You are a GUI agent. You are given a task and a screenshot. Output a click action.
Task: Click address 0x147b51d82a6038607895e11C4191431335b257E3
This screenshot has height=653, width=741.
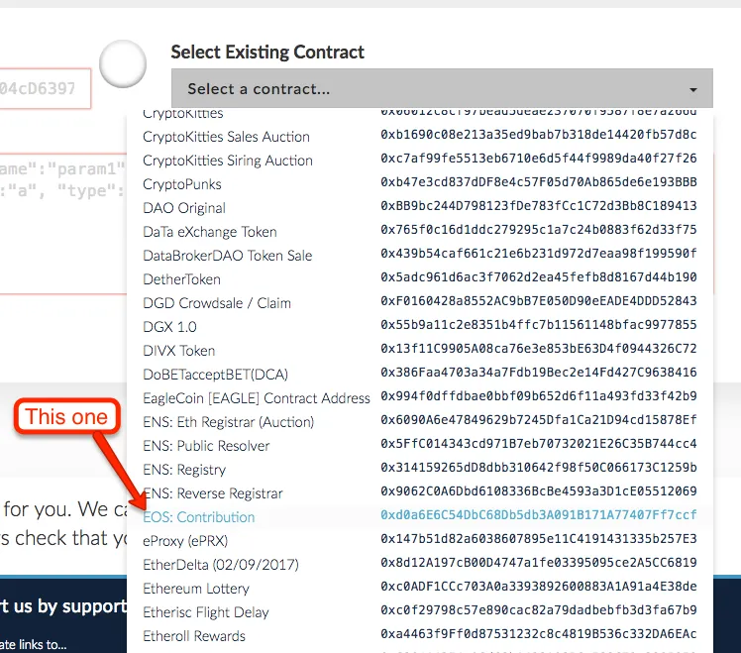pos(539,539)
